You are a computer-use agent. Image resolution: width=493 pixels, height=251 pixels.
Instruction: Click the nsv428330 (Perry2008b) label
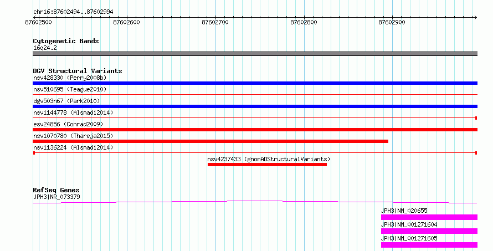pos(70,78)
